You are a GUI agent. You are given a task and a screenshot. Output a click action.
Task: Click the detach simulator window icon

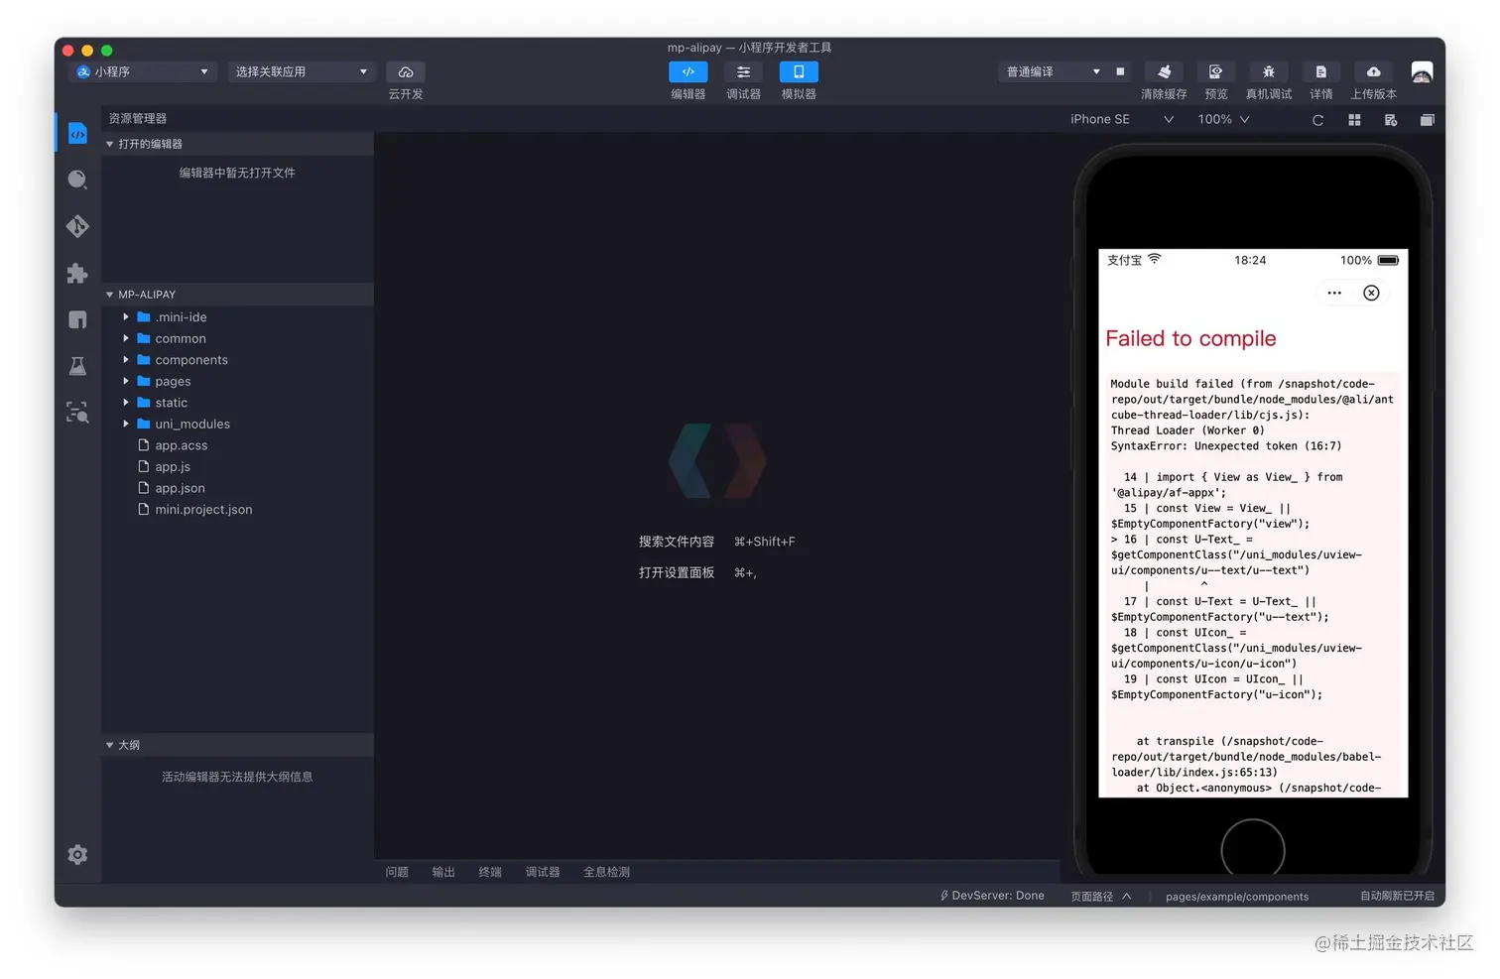pyautogui.click(x=1427, y=120)
